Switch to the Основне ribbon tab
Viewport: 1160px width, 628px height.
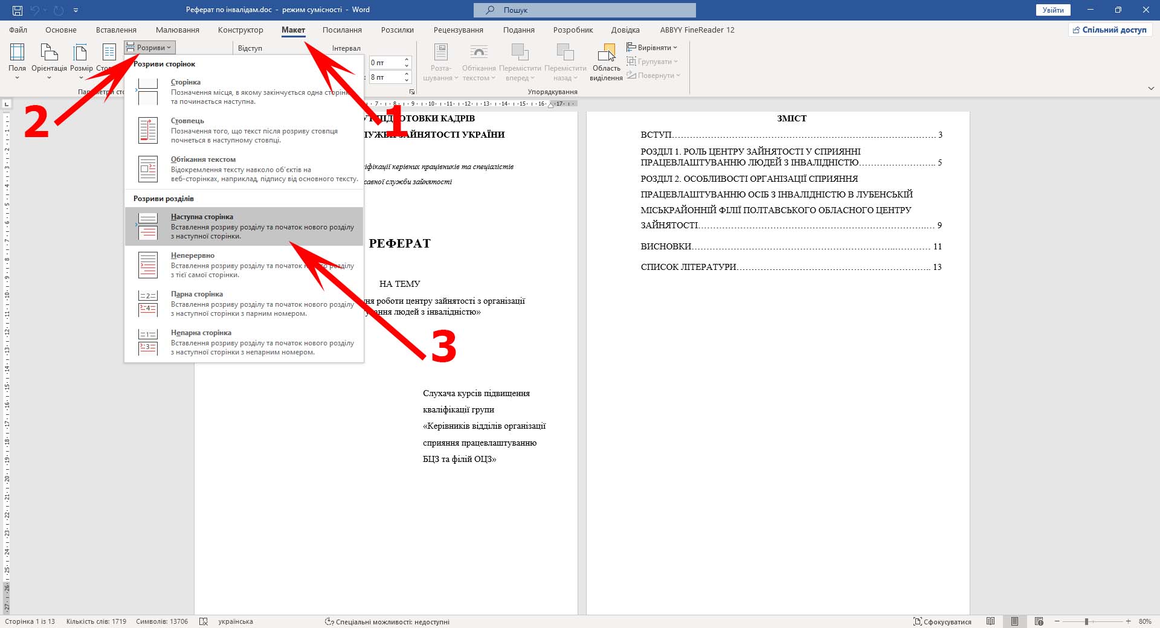point(61,30)
